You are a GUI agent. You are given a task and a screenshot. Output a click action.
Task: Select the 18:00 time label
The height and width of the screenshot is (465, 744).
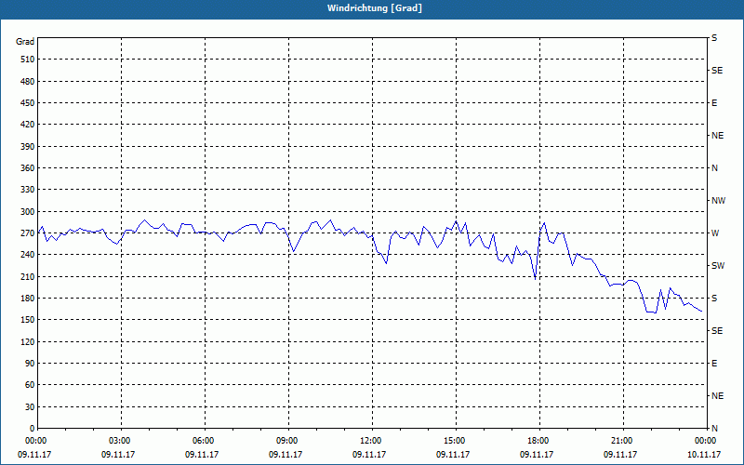pos(539,441)
